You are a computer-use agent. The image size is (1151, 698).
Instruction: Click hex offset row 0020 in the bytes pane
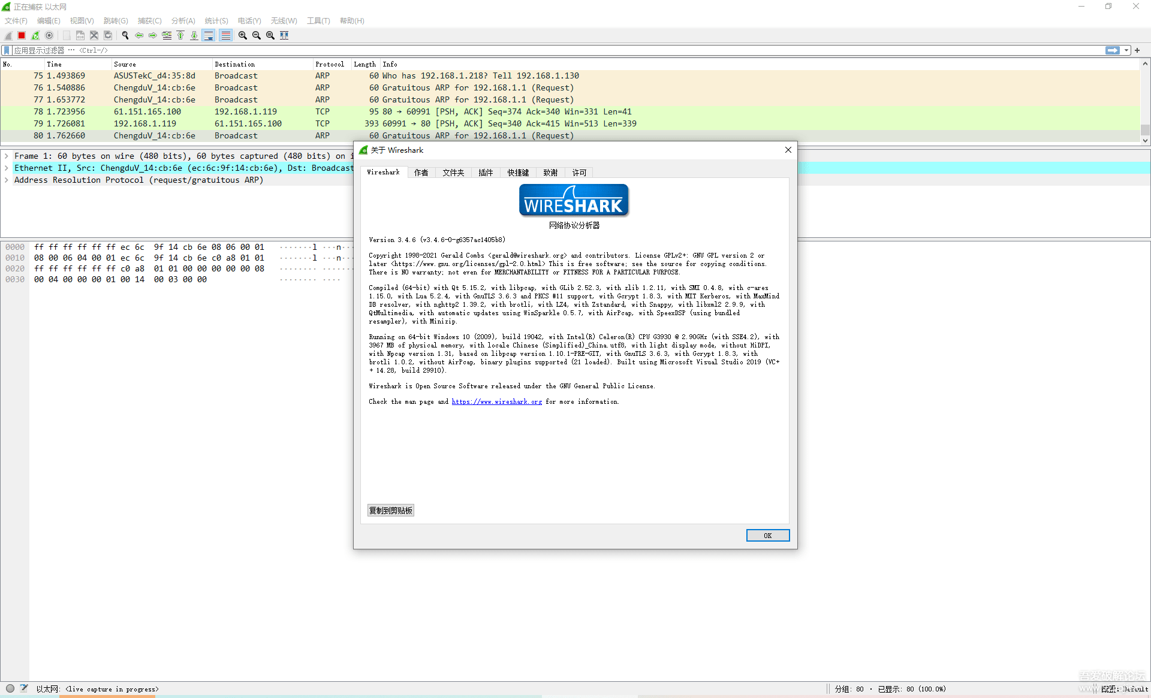pyautogui.click(x=15, y=268)
